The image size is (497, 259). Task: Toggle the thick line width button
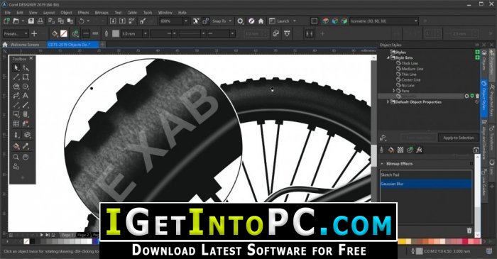pyautogui.click(x=95, y=33)
